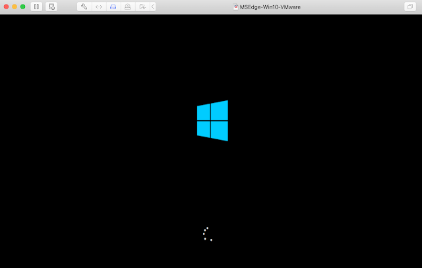Click the shared folders icon
422x268 pixels.
142,7
